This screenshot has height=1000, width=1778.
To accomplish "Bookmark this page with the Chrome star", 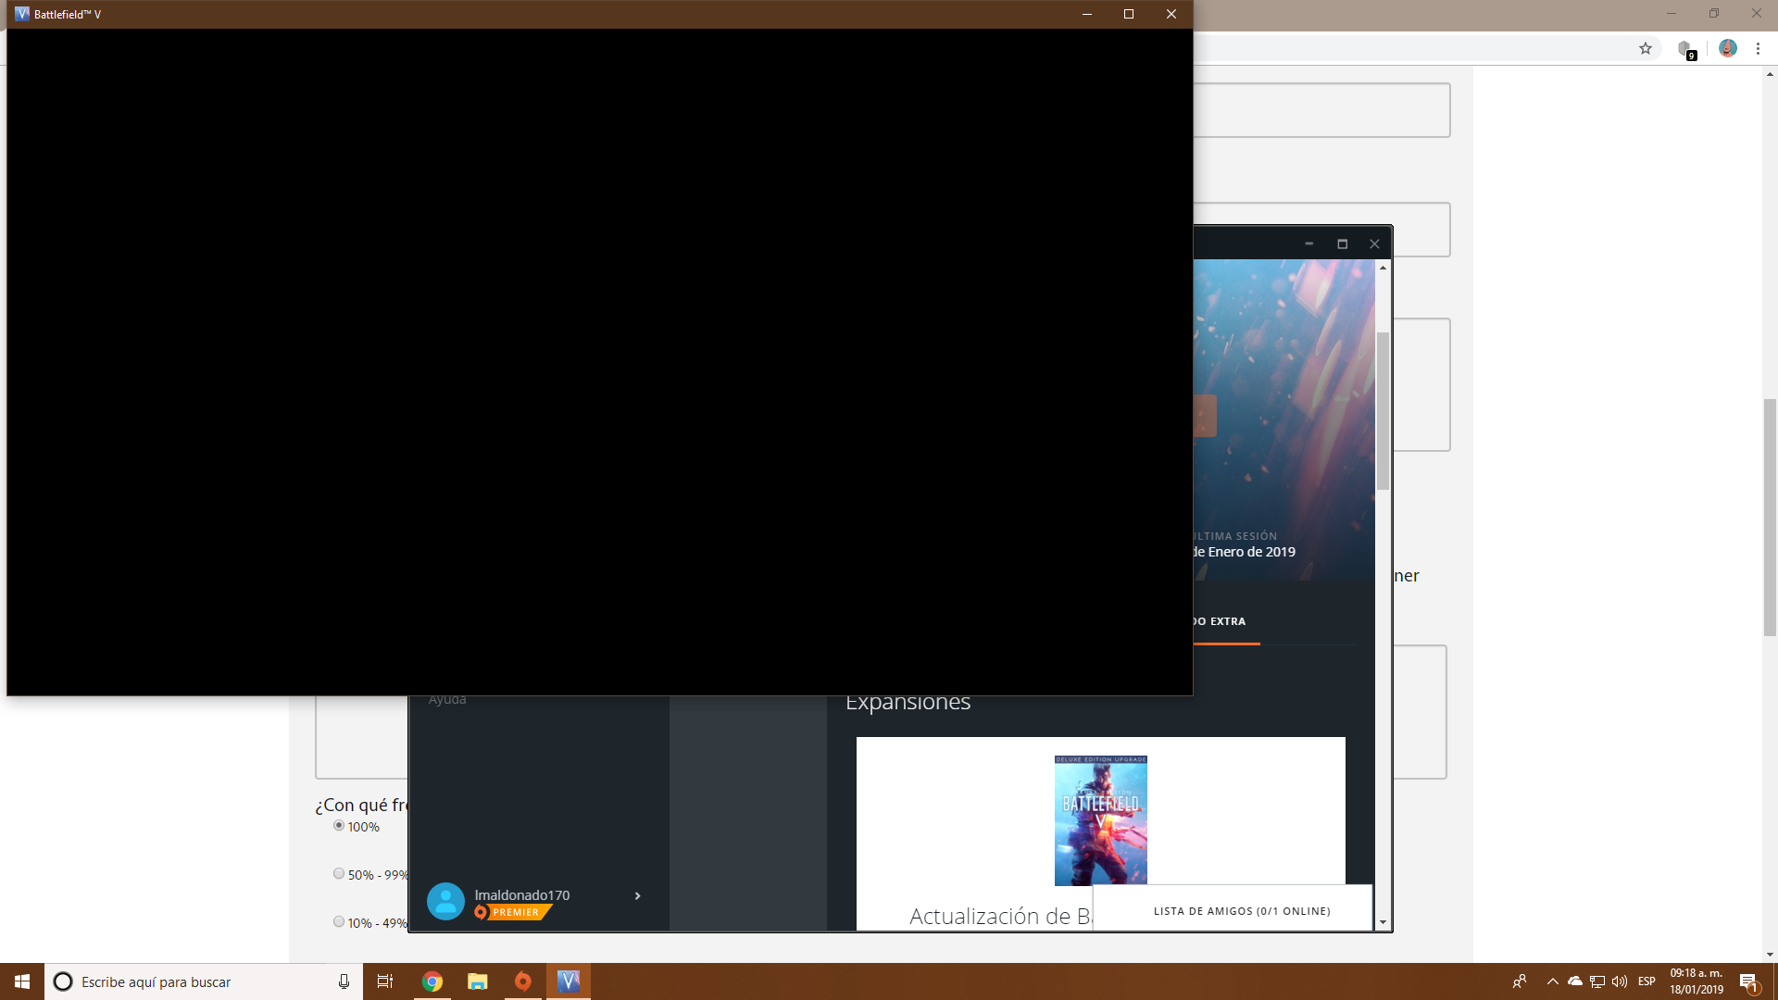I will pos(1646,49).
